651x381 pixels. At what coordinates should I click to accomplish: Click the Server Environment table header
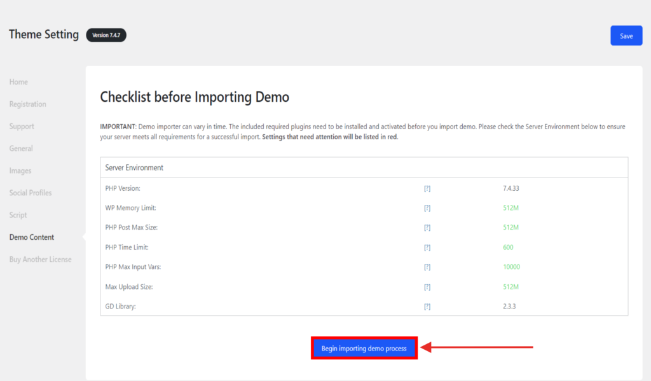click(134, 168)
